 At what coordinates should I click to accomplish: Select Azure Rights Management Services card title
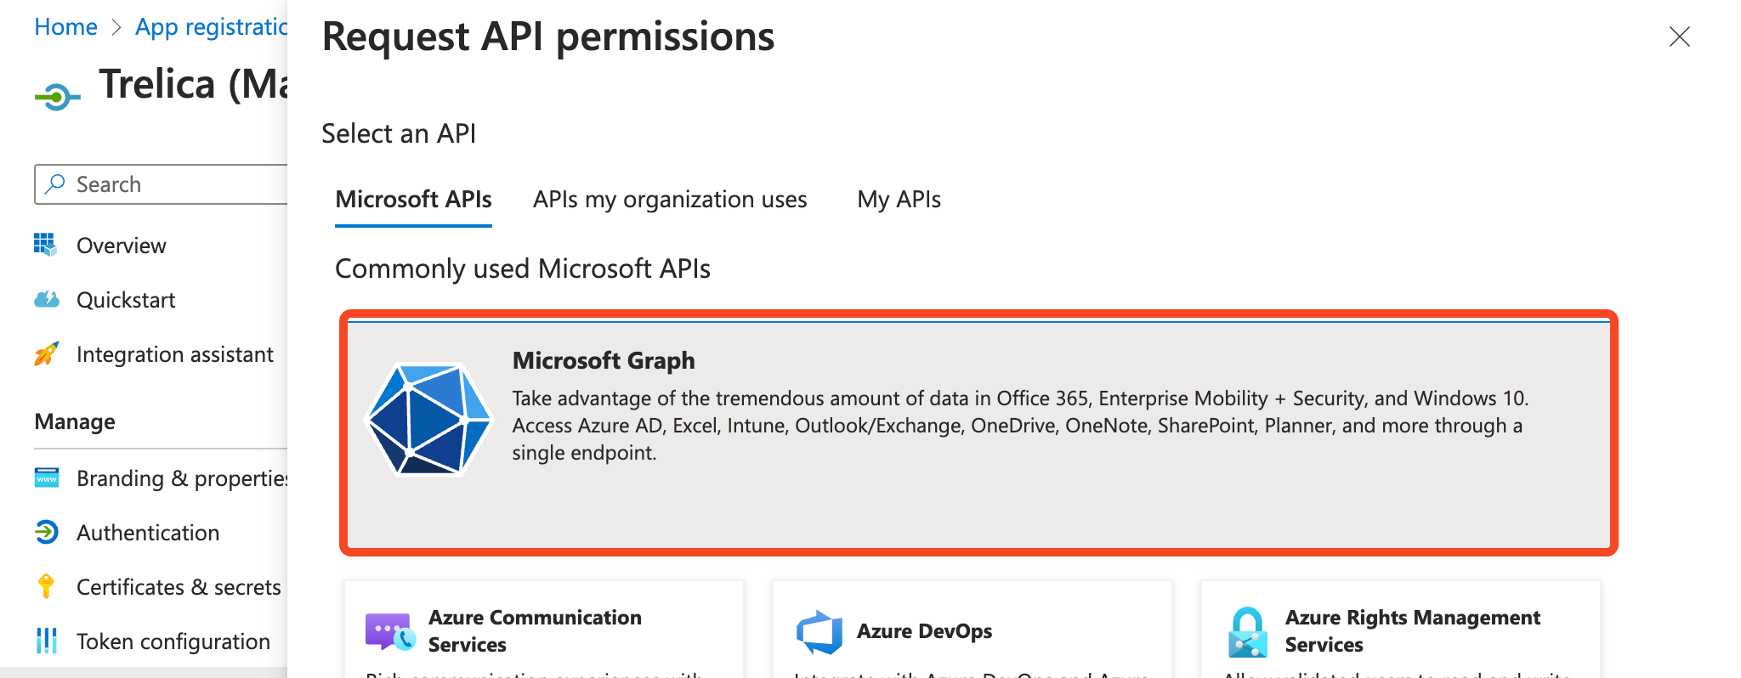[1412, 630]
